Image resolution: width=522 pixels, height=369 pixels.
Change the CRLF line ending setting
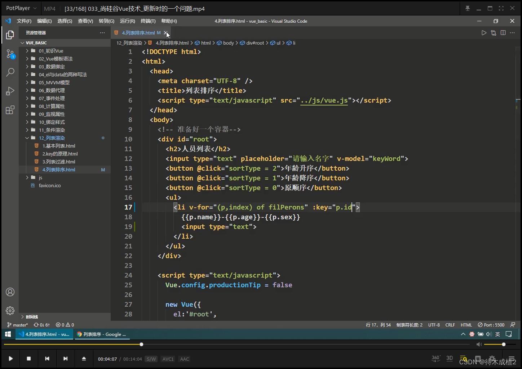(450, 325)
